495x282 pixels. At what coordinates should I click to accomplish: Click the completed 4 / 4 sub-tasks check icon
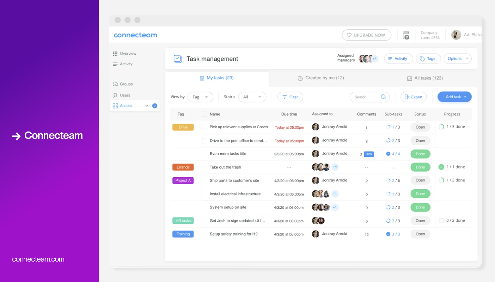click(388, 154)
